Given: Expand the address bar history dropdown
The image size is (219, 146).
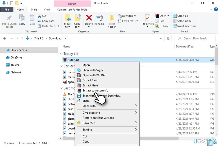Looking at the screenshot, I should point(161,38).
